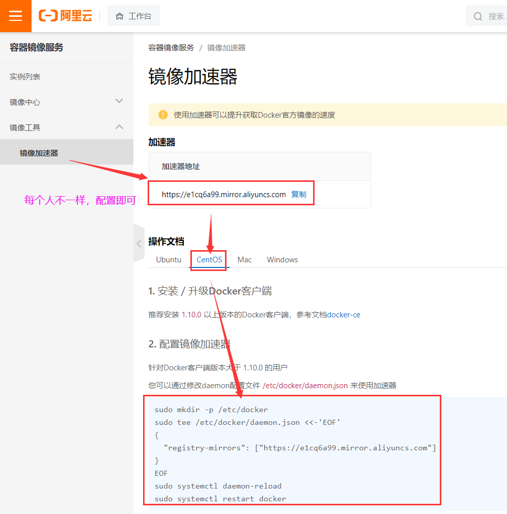The image size is (507, 514).
Task: Click the registry-mirrors code line
Action: [300, 448]
